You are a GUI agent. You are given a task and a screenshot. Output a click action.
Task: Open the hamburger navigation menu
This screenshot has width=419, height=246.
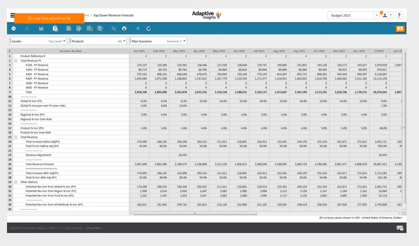click(x=12, y=15)
